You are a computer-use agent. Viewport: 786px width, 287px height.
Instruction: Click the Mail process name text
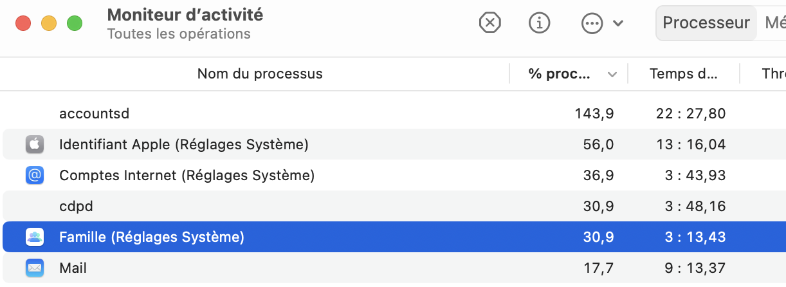point(73,268)
